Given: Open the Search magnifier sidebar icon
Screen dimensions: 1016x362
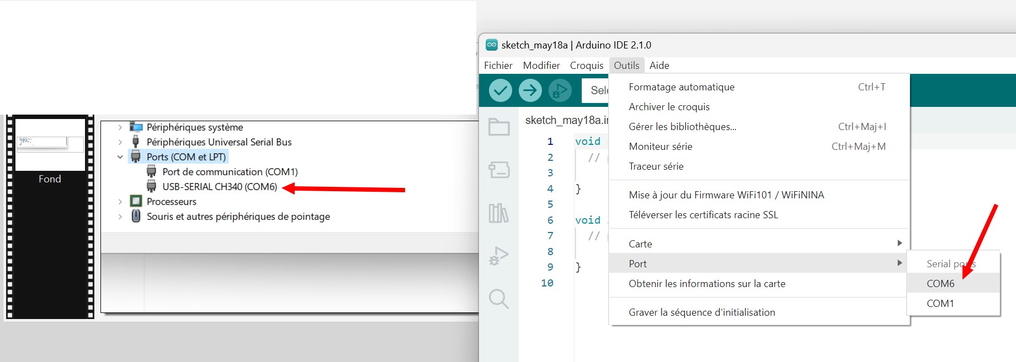Looking at the screenshot, I should (x=499, y=299).
